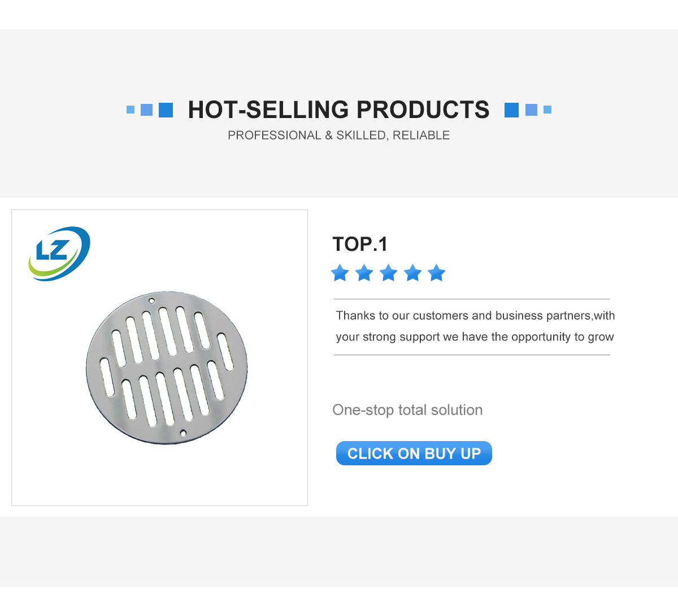The height and width of the screenshot is (602, 678).
Task: Open the round drain cover product image
Action: (x=167, y=368)
